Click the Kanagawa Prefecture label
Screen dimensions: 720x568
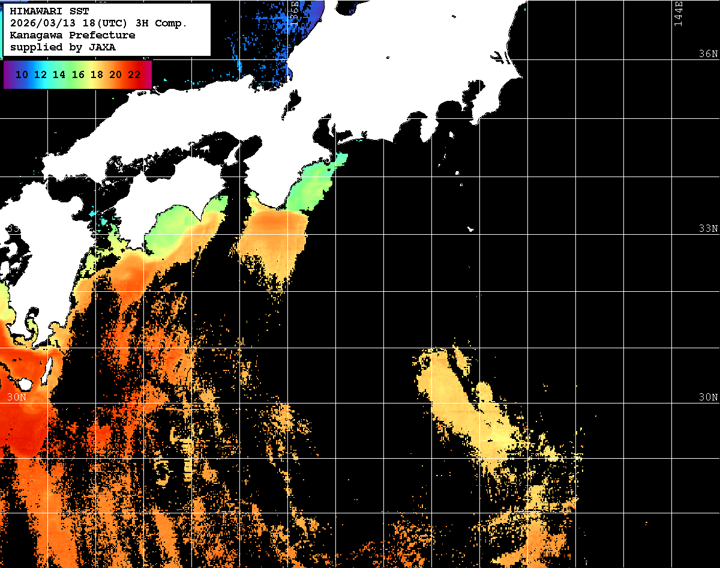(x=73, y=35)
